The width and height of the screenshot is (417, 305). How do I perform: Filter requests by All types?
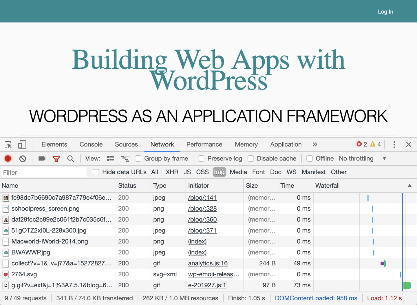click(x=155, y=172)
